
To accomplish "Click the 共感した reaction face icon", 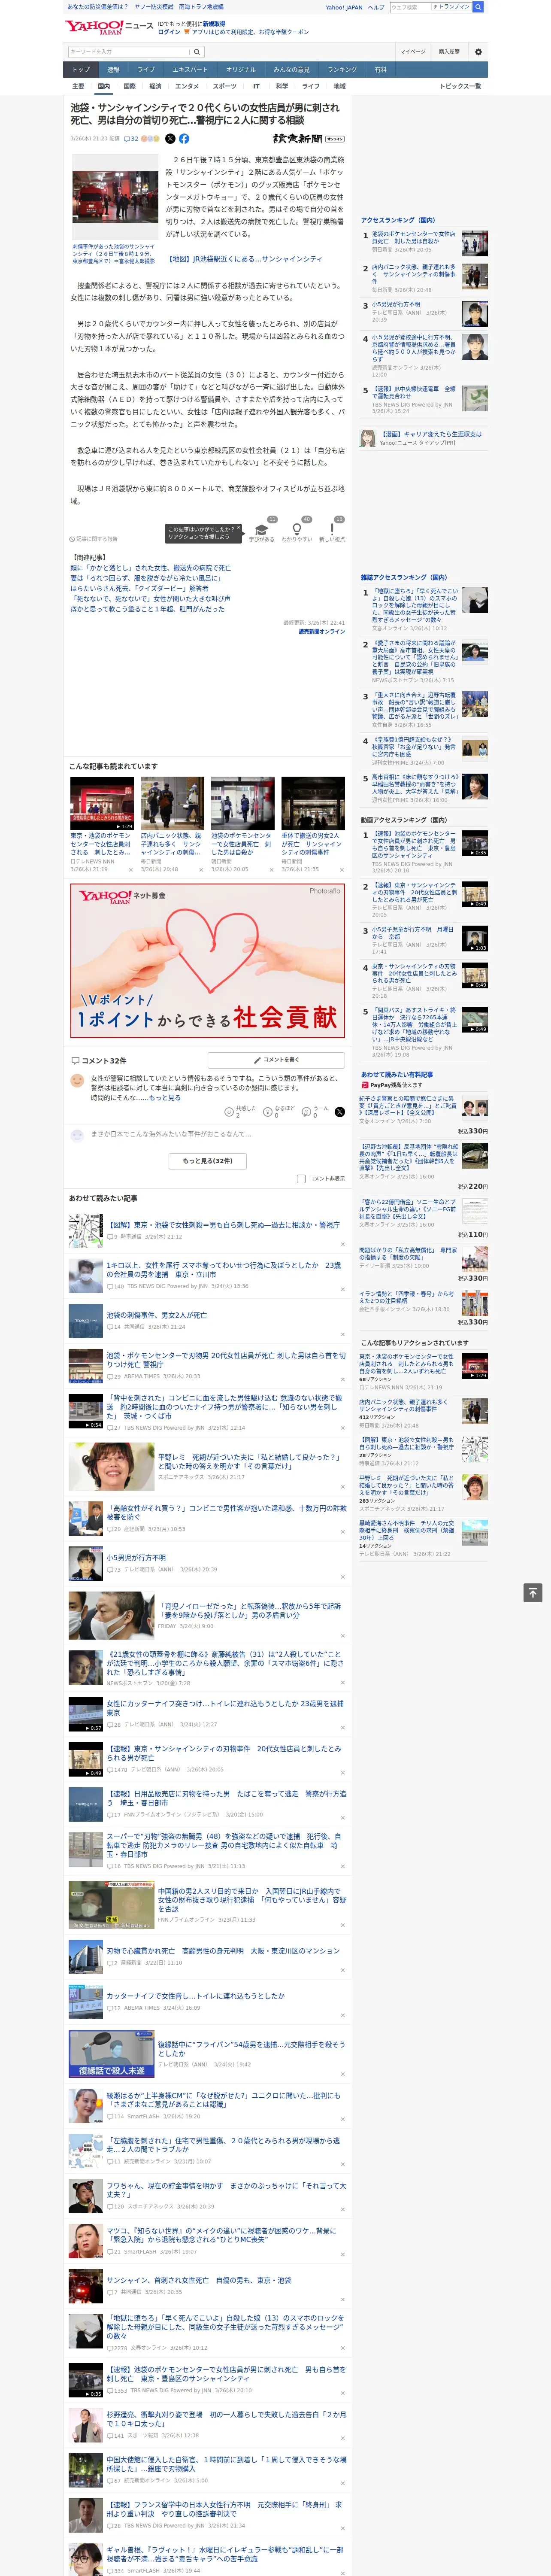I will [x=229, y=1111].
